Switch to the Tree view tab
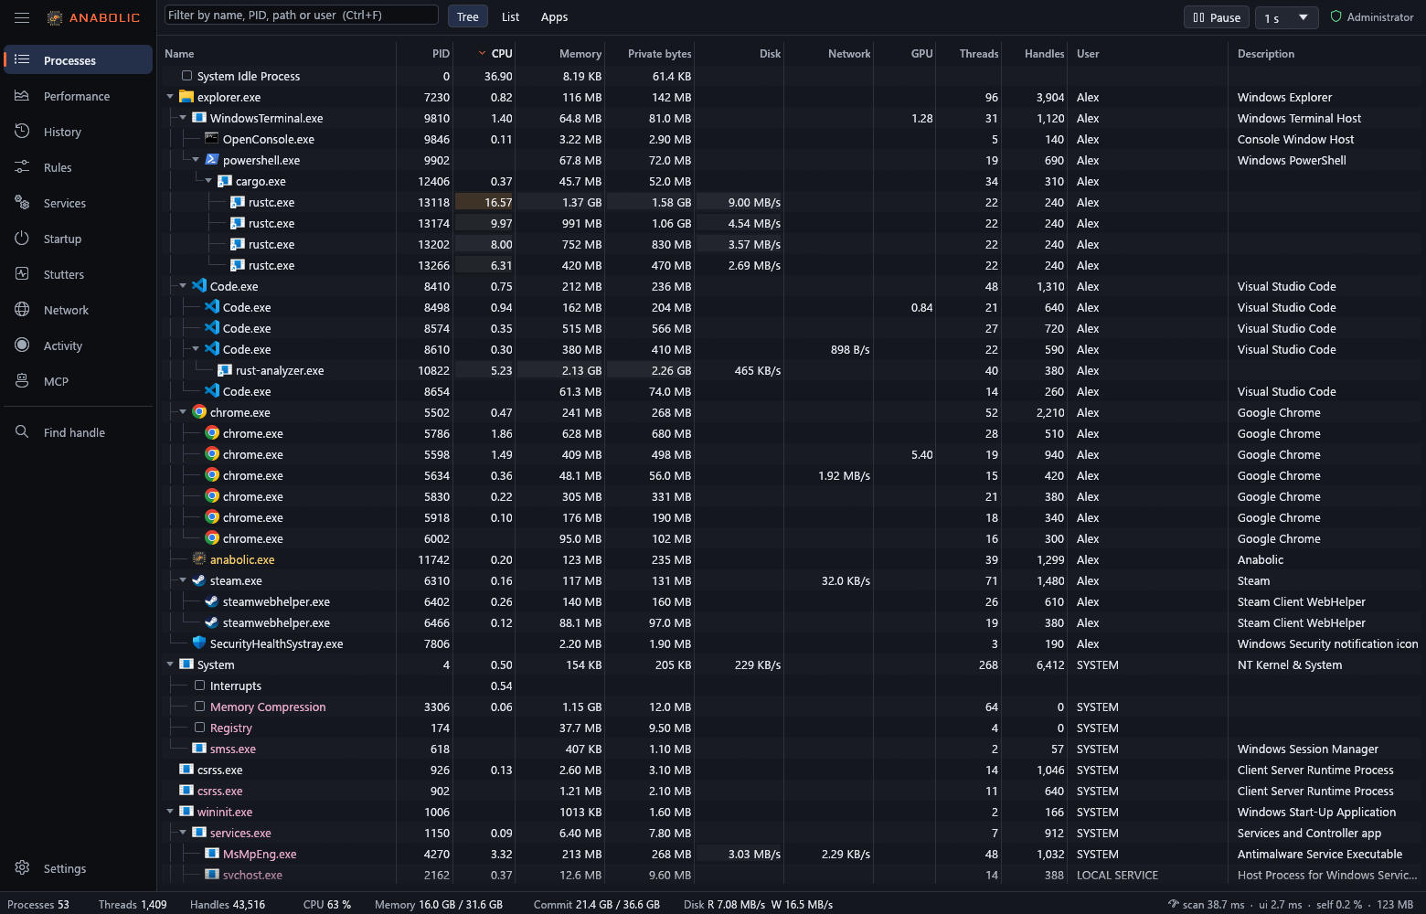Image resolution: width=1426 pixels, height=914 pixels. (468, 16)
